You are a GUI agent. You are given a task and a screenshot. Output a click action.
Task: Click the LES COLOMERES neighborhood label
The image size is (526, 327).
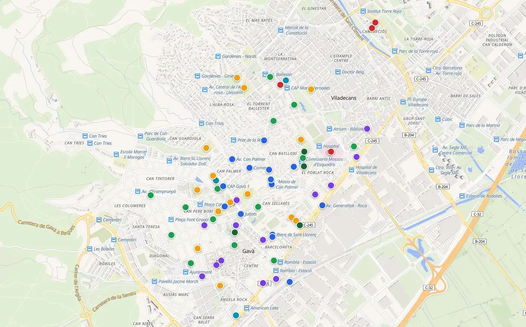[130, 206]
